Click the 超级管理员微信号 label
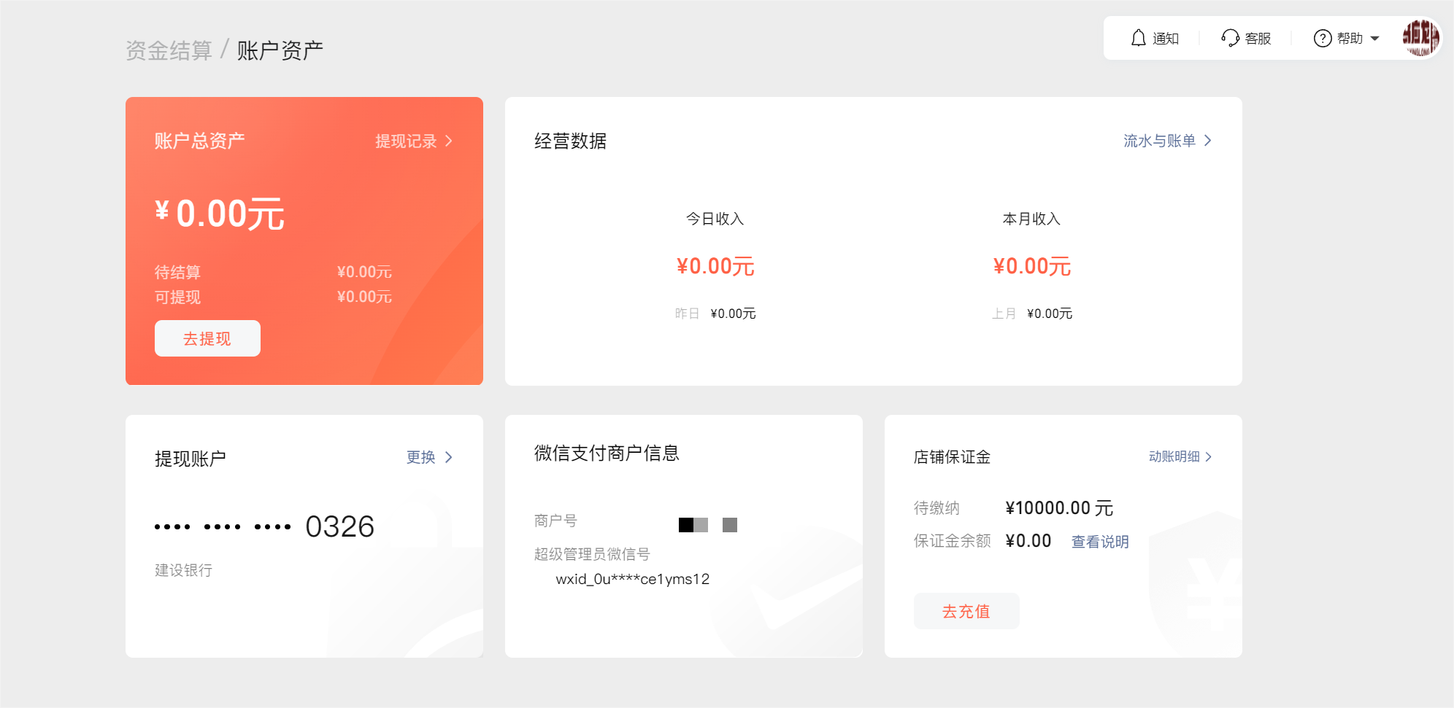Screen dimensions: 1454x708 click(592, 554)
